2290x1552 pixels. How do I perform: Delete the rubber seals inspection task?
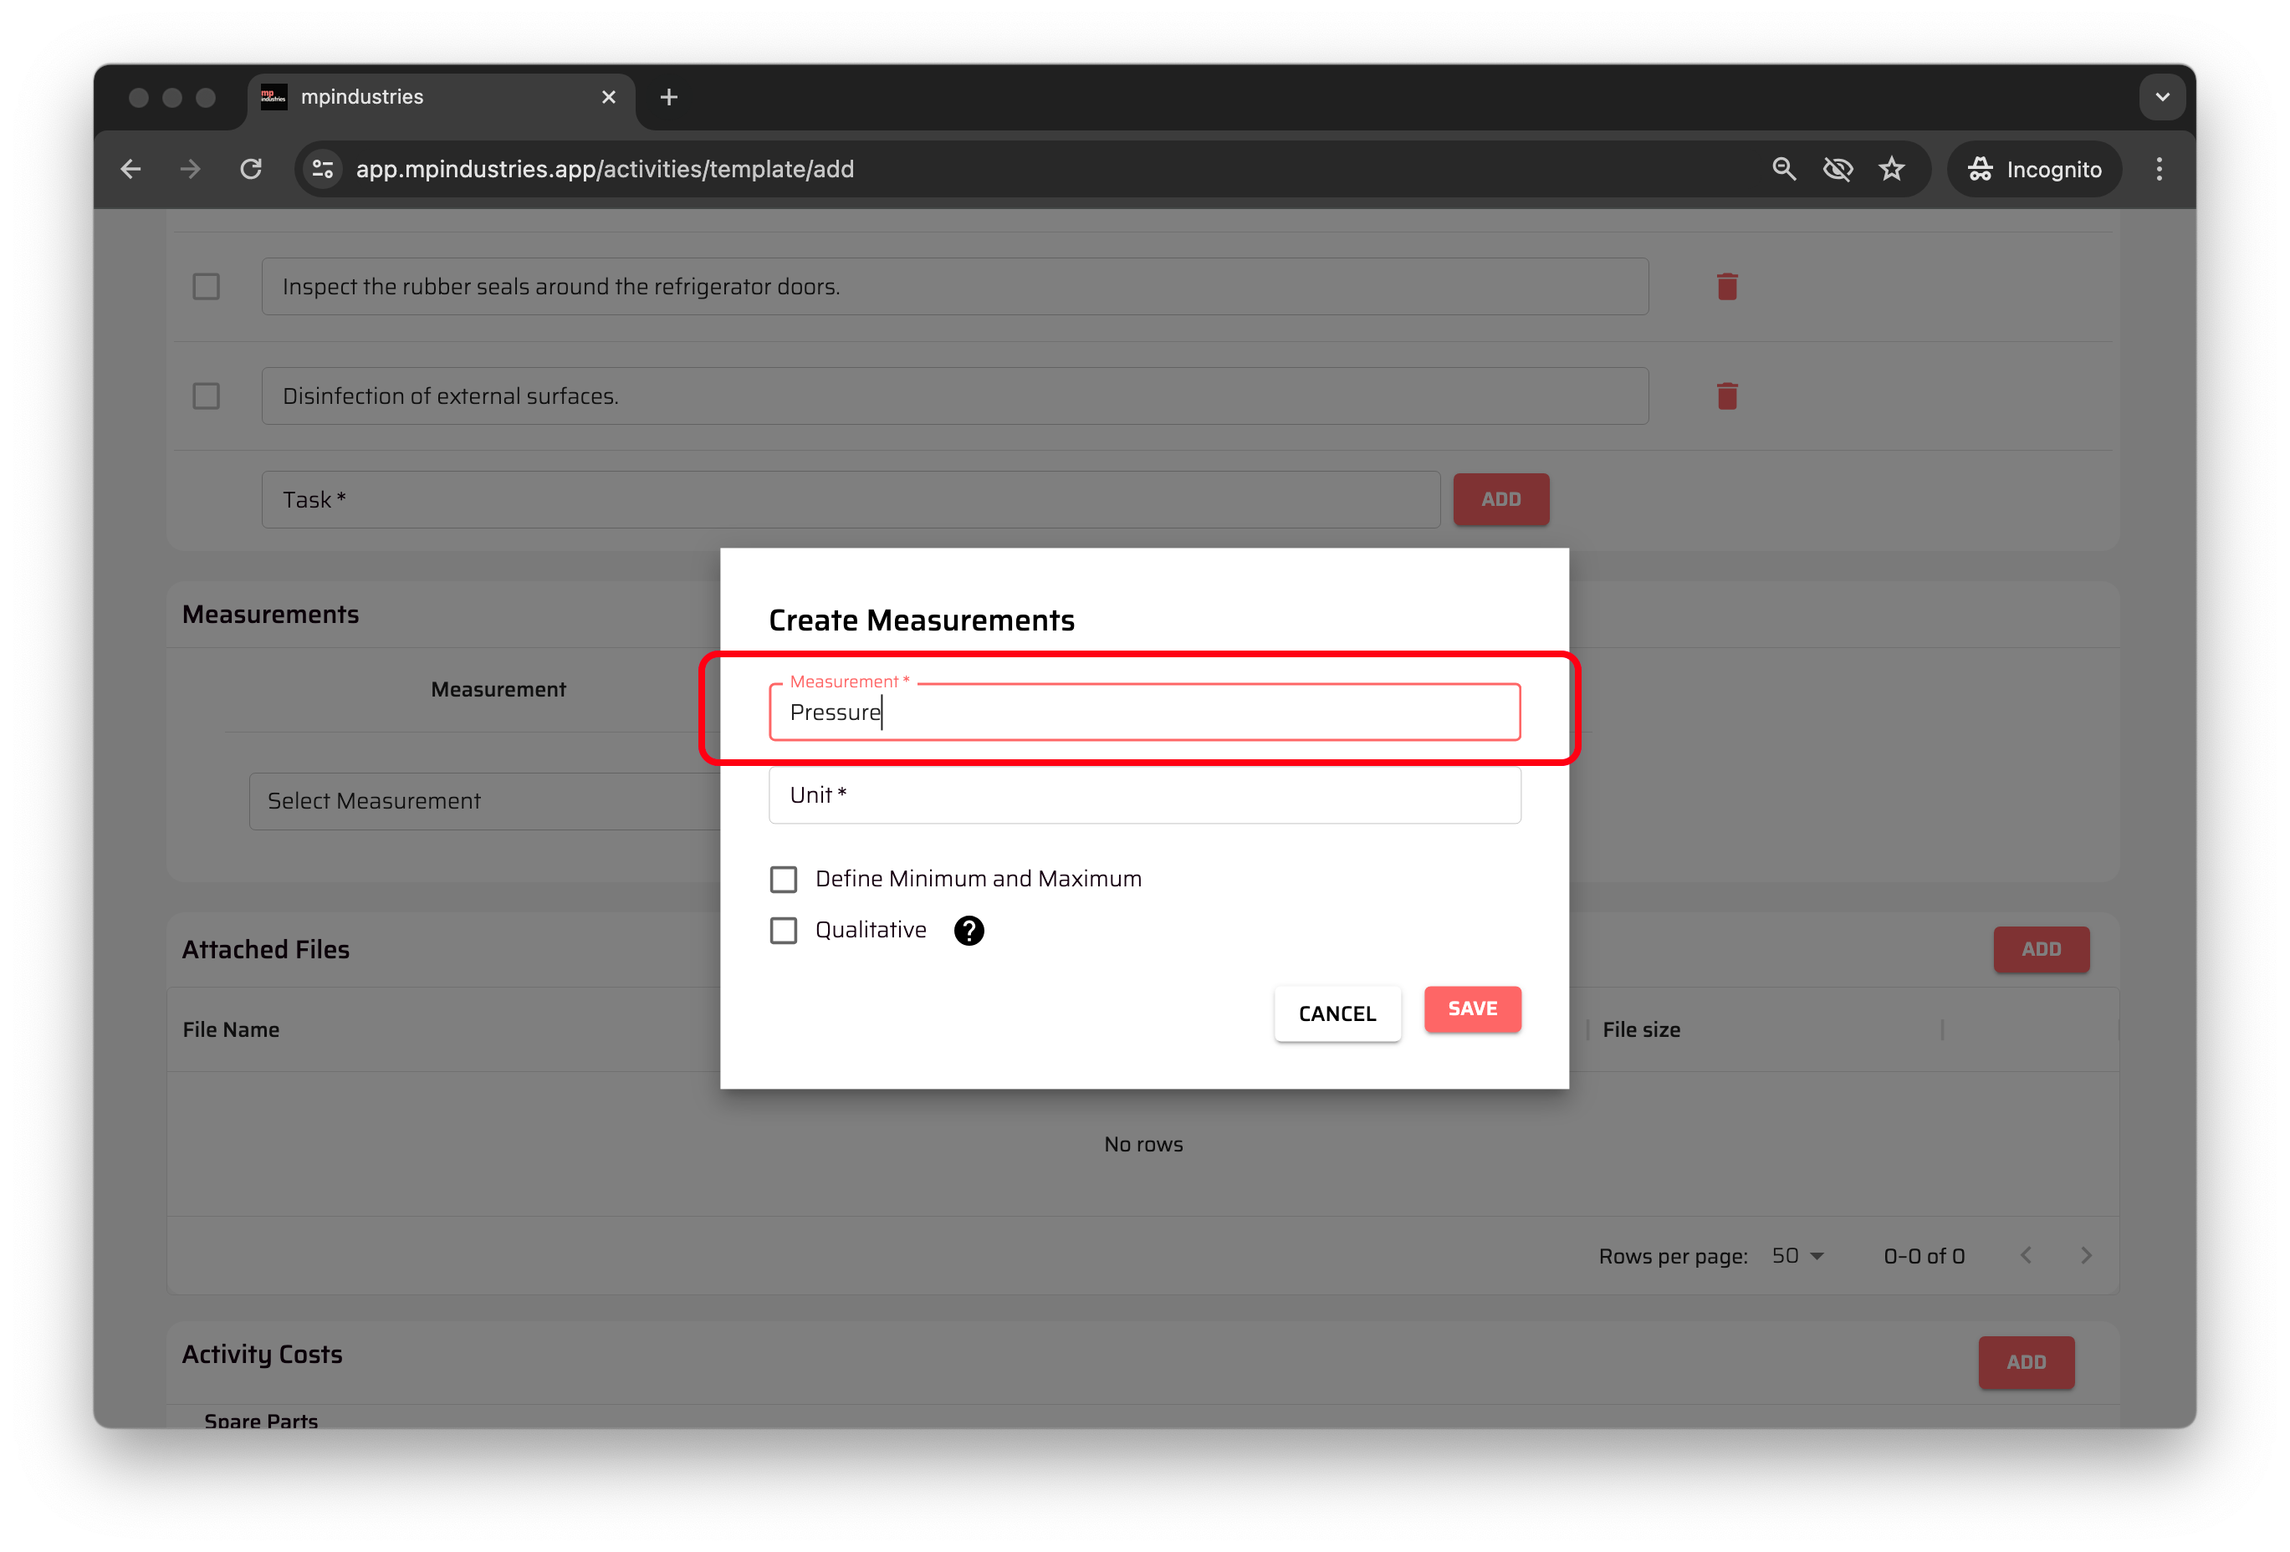(x=1726, y=287)
